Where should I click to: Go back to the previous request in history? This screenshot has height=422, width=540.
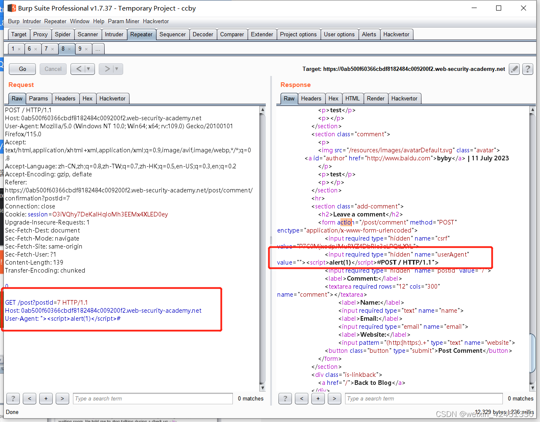coord(79,69)
